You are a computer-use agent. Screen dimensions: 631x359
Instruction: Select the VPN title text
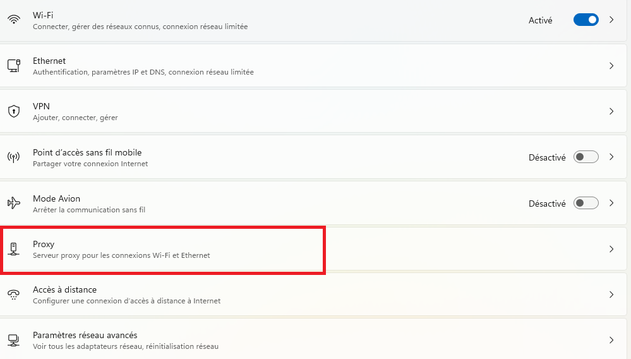click(41, 106)
